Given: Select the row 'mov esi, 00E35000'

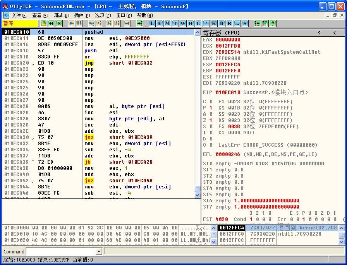Looking at the screenshot, I should click(94, 38).
